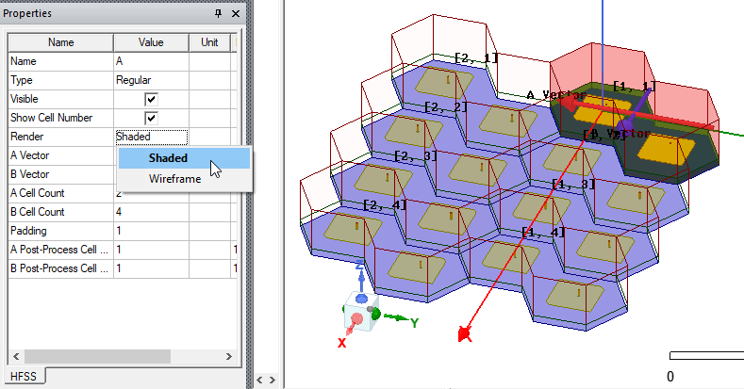The width and height of the screenshot is (744, 389).
Task: Switch to the HFSS tab
Action: 24,376
